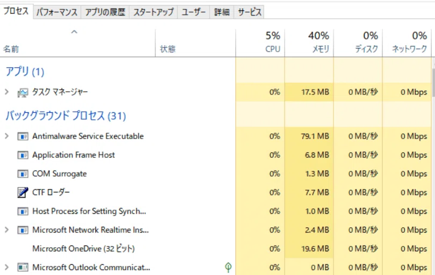The width and height of the screenshot is (435, 275).
Task: Select Microsoft Outlook Communicat name text
Action: [91, 267]
